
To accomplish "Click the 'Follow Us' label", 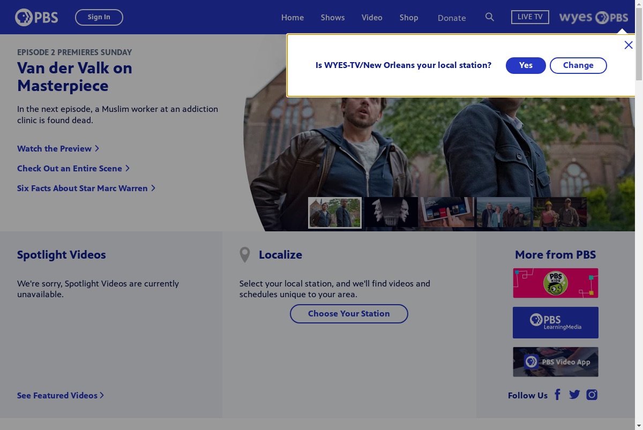I will (x=528, y=395).
